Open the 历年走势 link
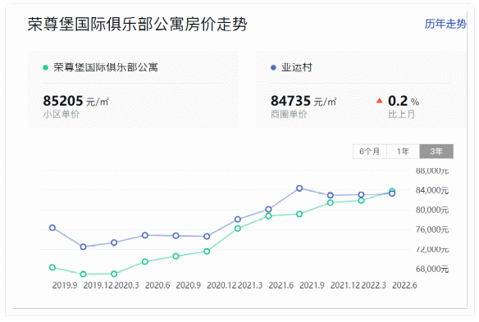 [445, 24]
